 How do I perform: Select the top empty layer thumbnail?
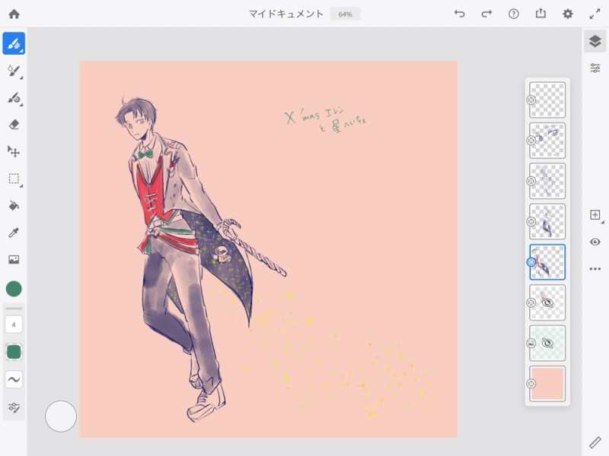tap(547, 100)
